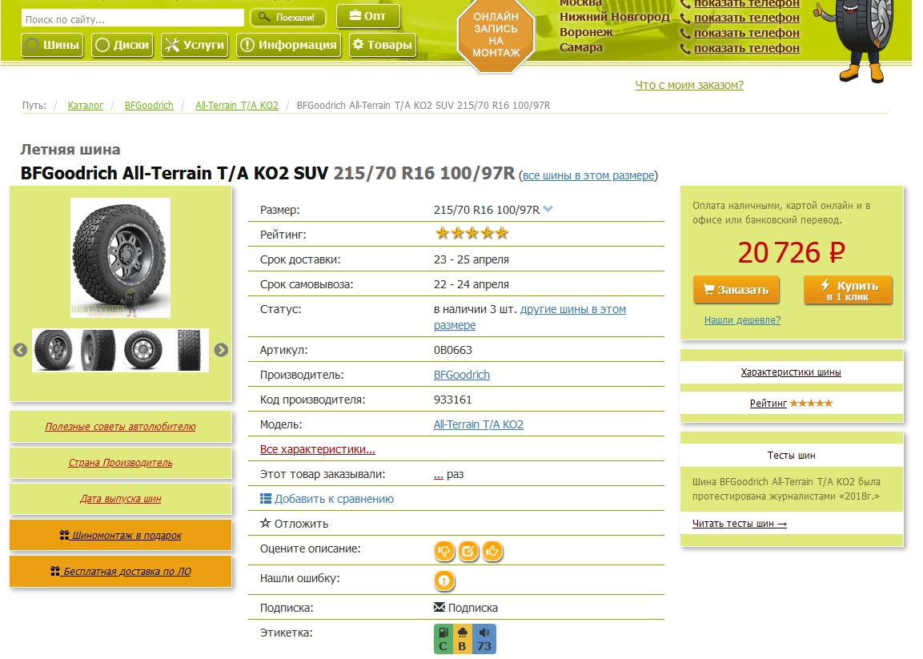The height and width of the screenshot is (659, 923).
Task: Click the Заказать order button
Action: point(736,290)
